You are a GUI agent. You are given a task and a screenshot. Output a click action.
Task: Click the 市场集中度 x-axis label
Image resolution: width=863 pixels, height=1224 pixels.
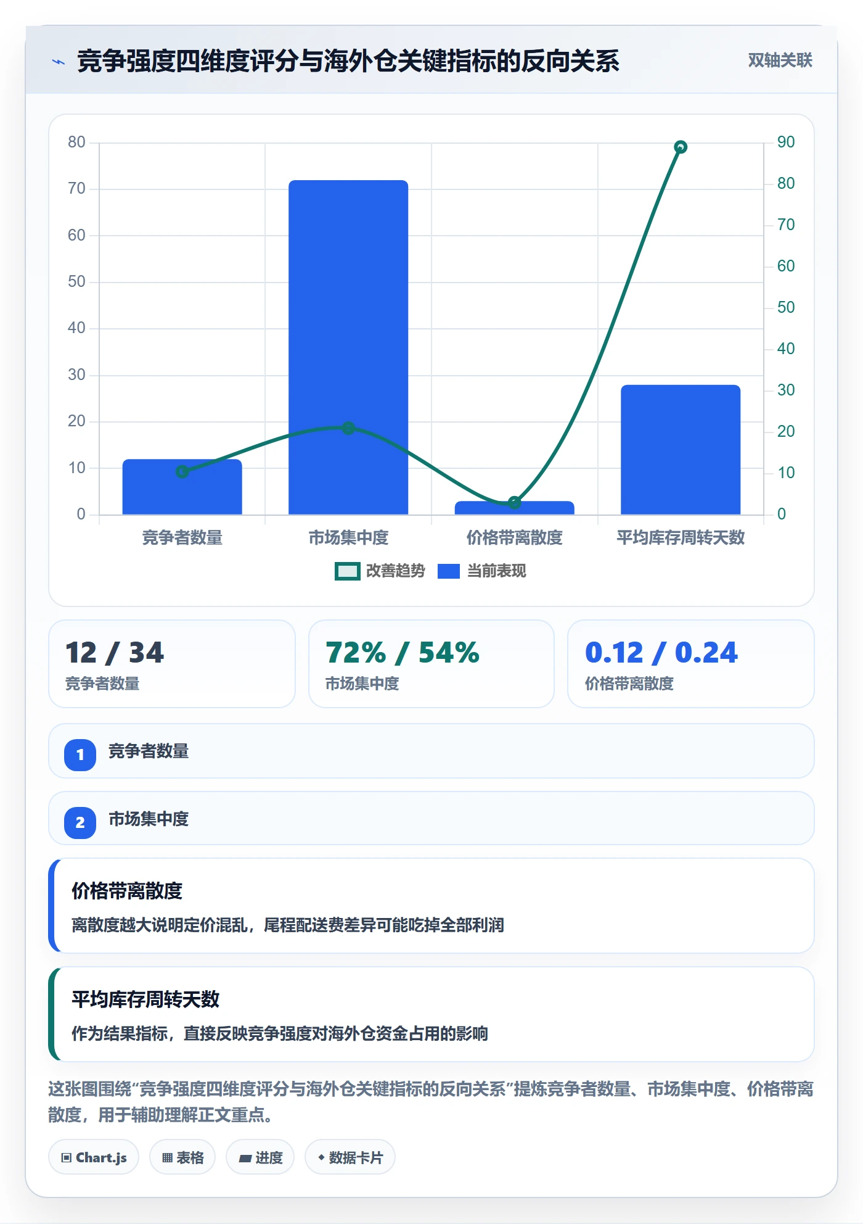[348, 537]
